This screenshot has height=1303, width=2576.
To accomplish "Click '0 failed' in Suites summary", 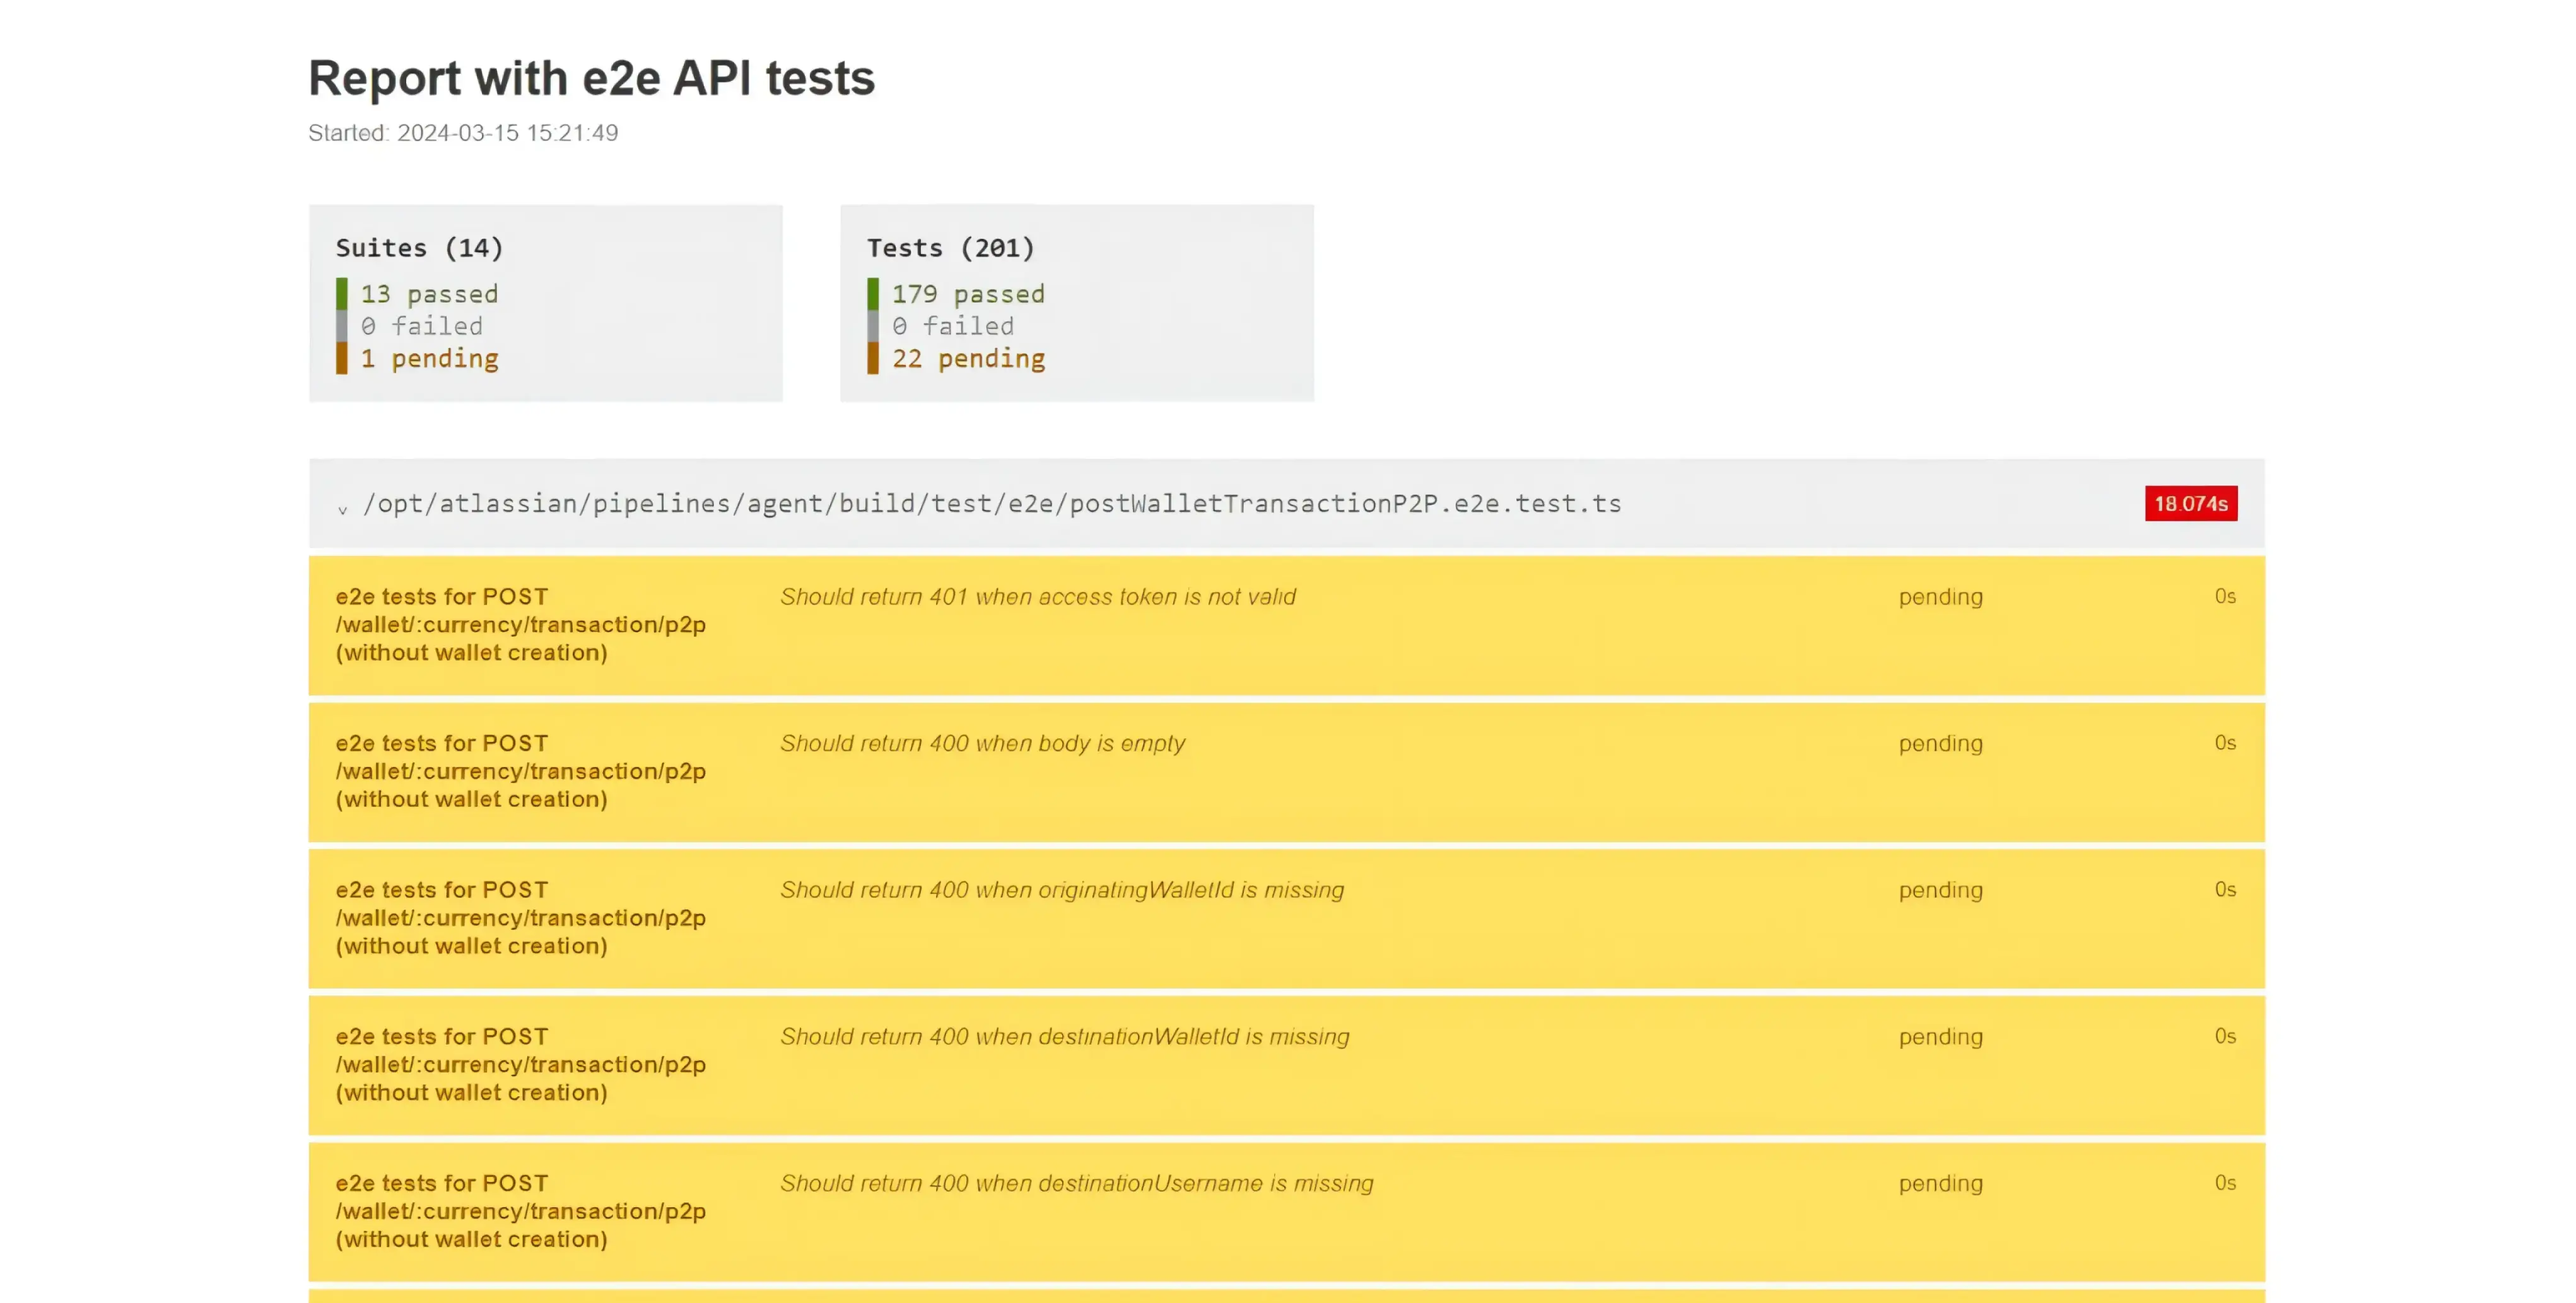I will click(x=421, y=326).
